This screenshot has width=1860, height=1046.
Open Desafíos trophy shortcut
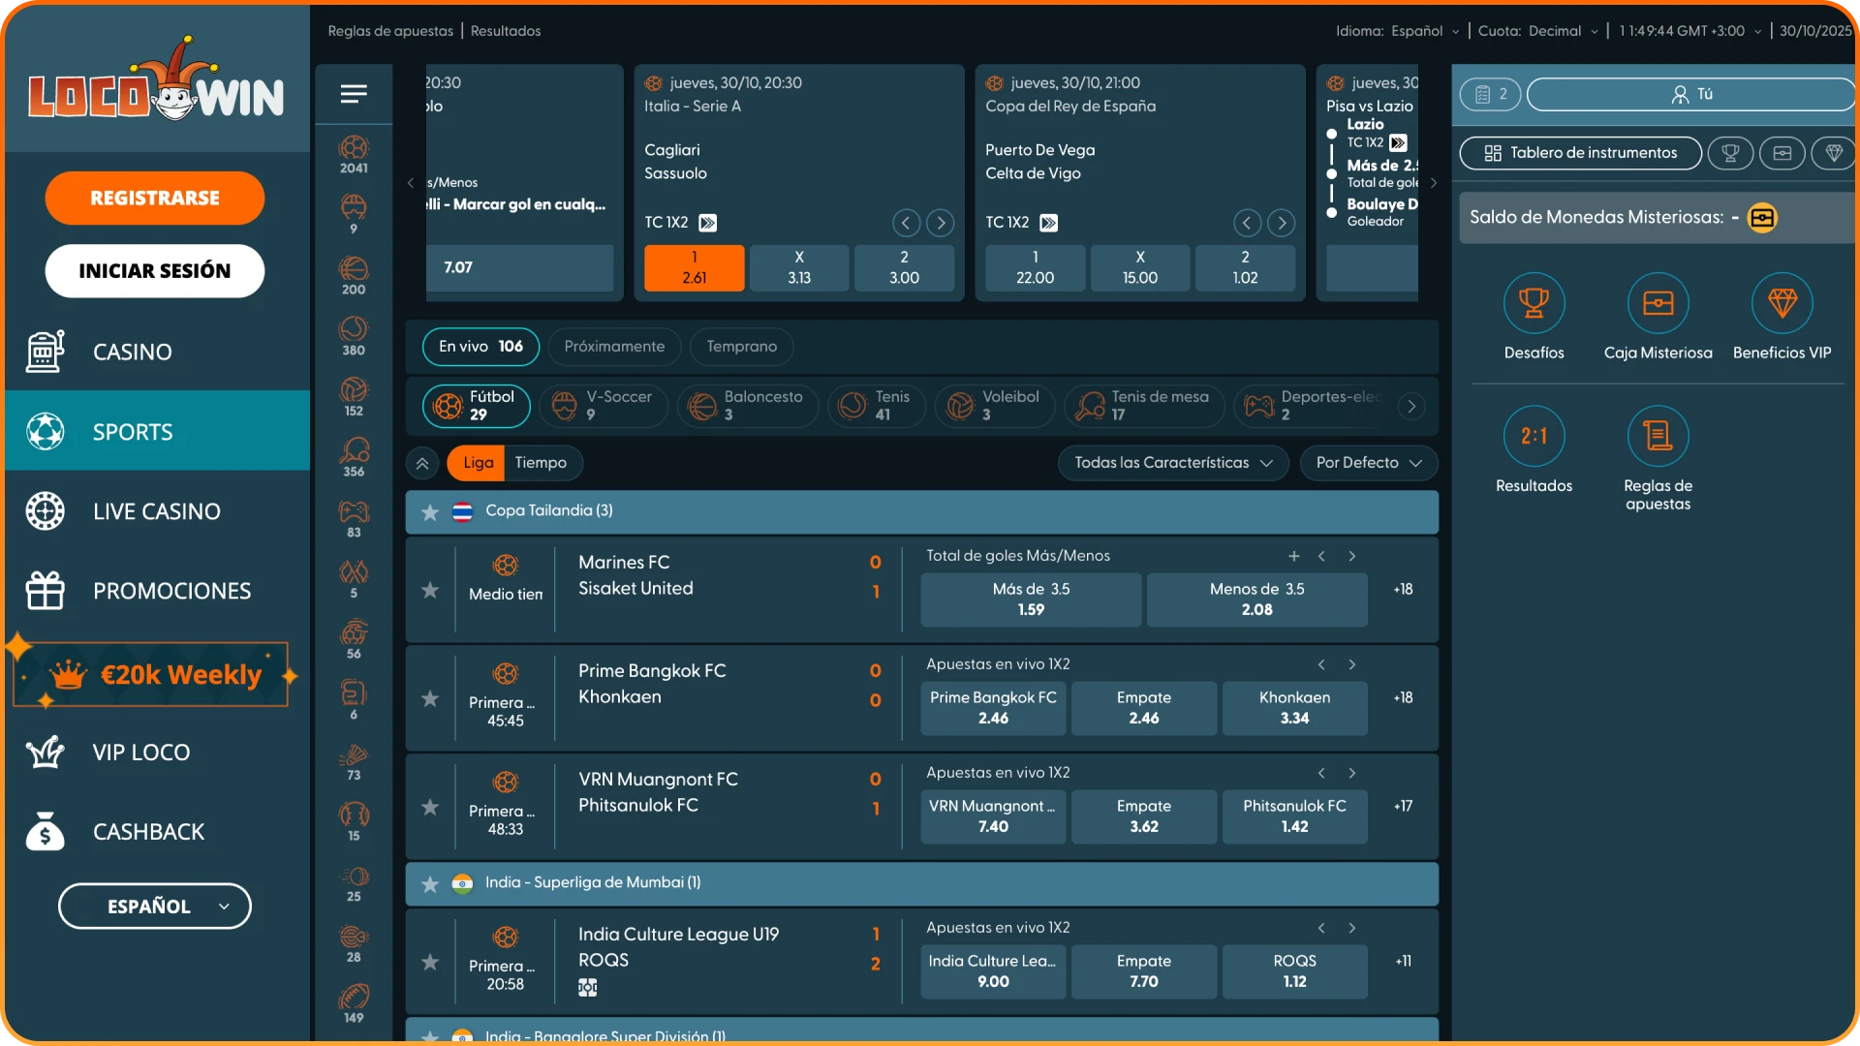click(x=1534, y=303)
